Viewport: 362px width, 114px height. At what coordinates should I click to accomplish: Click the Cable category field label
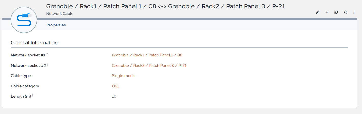[x=25, y=86]
